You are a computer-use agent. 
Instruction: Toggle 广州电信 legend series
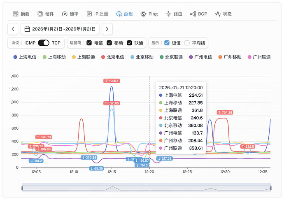[200, 57]
